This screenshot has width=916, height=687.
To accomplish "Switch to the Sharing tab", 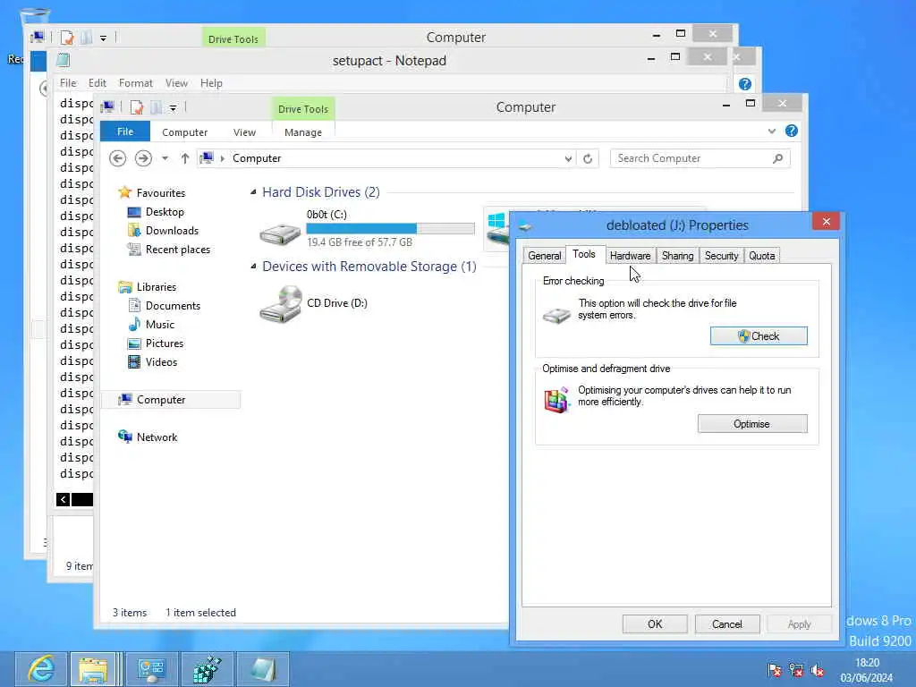I will point(677,256).
